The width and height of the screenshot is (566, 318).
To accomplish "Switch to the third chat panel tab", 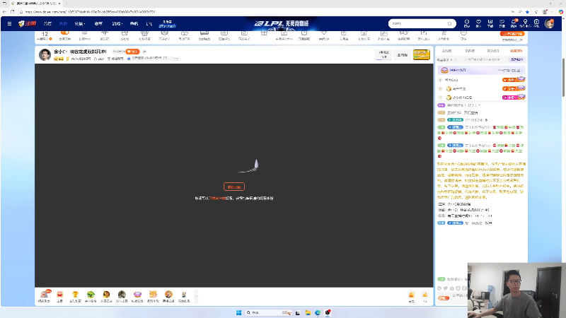I will (492, 51).
